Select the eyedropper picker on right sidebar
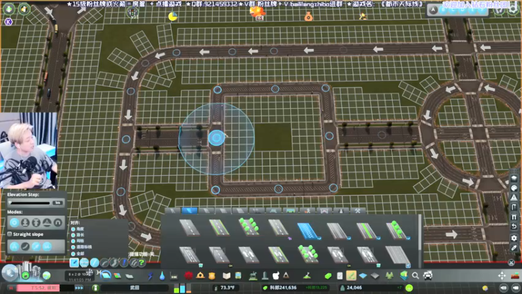Image resolution: width=522 pixels, height=294 pixels. pos(514,248)
